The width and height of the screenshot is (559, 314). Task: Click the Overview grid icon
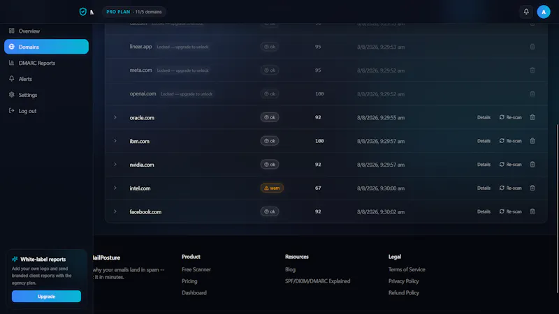12,31
